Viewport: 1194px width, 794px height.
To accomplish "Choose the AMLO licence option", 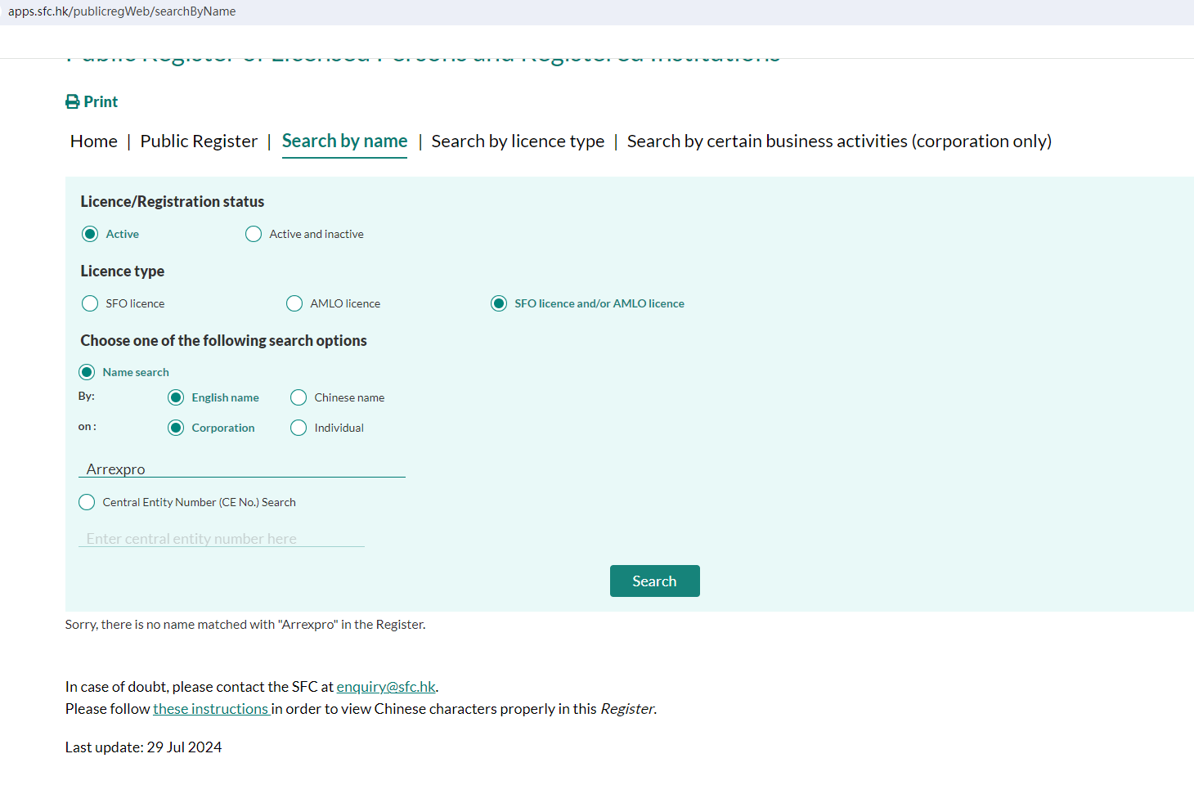I will pyautogui.click(x=294, y=304).
